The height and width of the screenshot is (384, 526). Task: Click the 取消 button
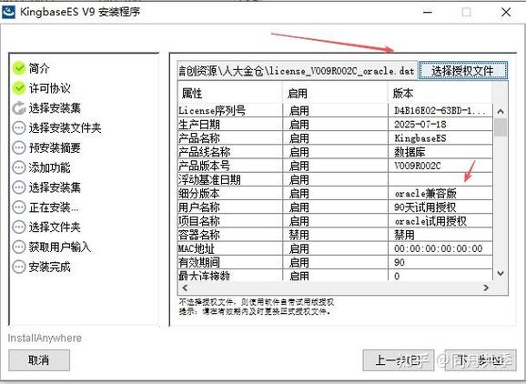tap(39, 360)
